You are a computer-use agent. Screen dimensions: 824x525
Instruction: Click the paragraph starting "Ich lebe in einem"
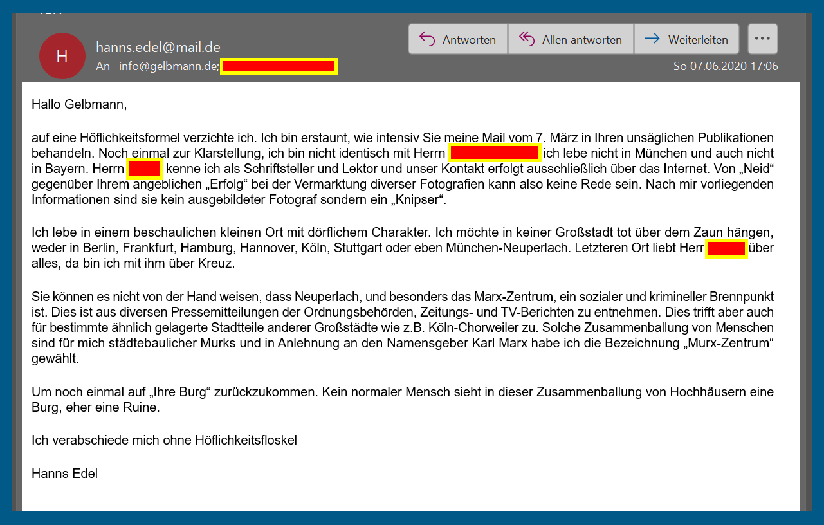[402, 248]
